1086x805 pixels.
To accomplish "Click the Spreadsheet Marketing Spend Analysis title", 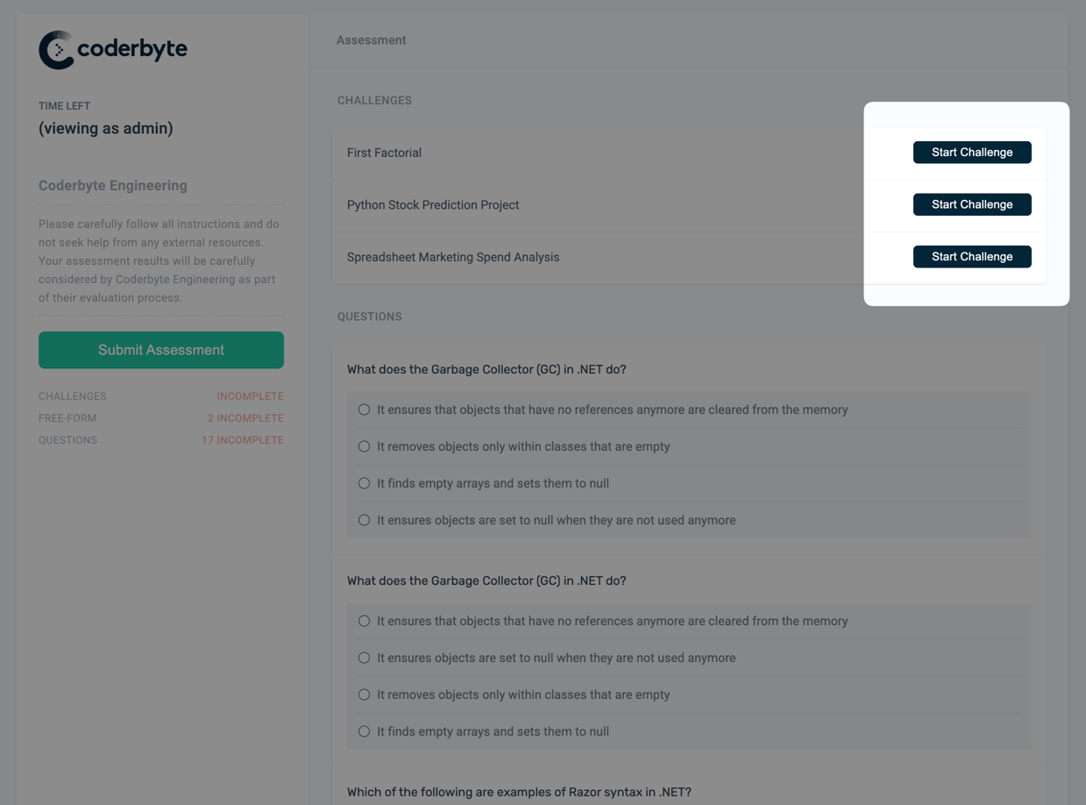I will (x=453, y=257).
